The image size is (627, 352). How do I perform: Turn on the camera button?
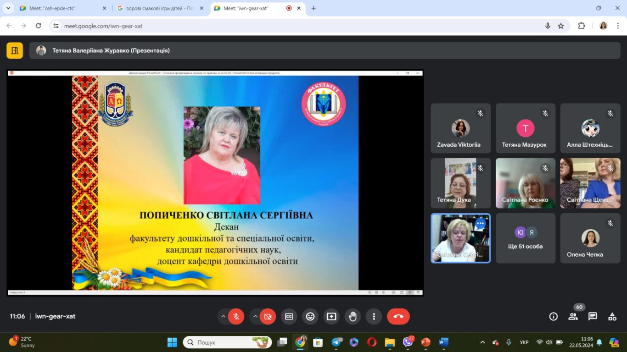268,316
